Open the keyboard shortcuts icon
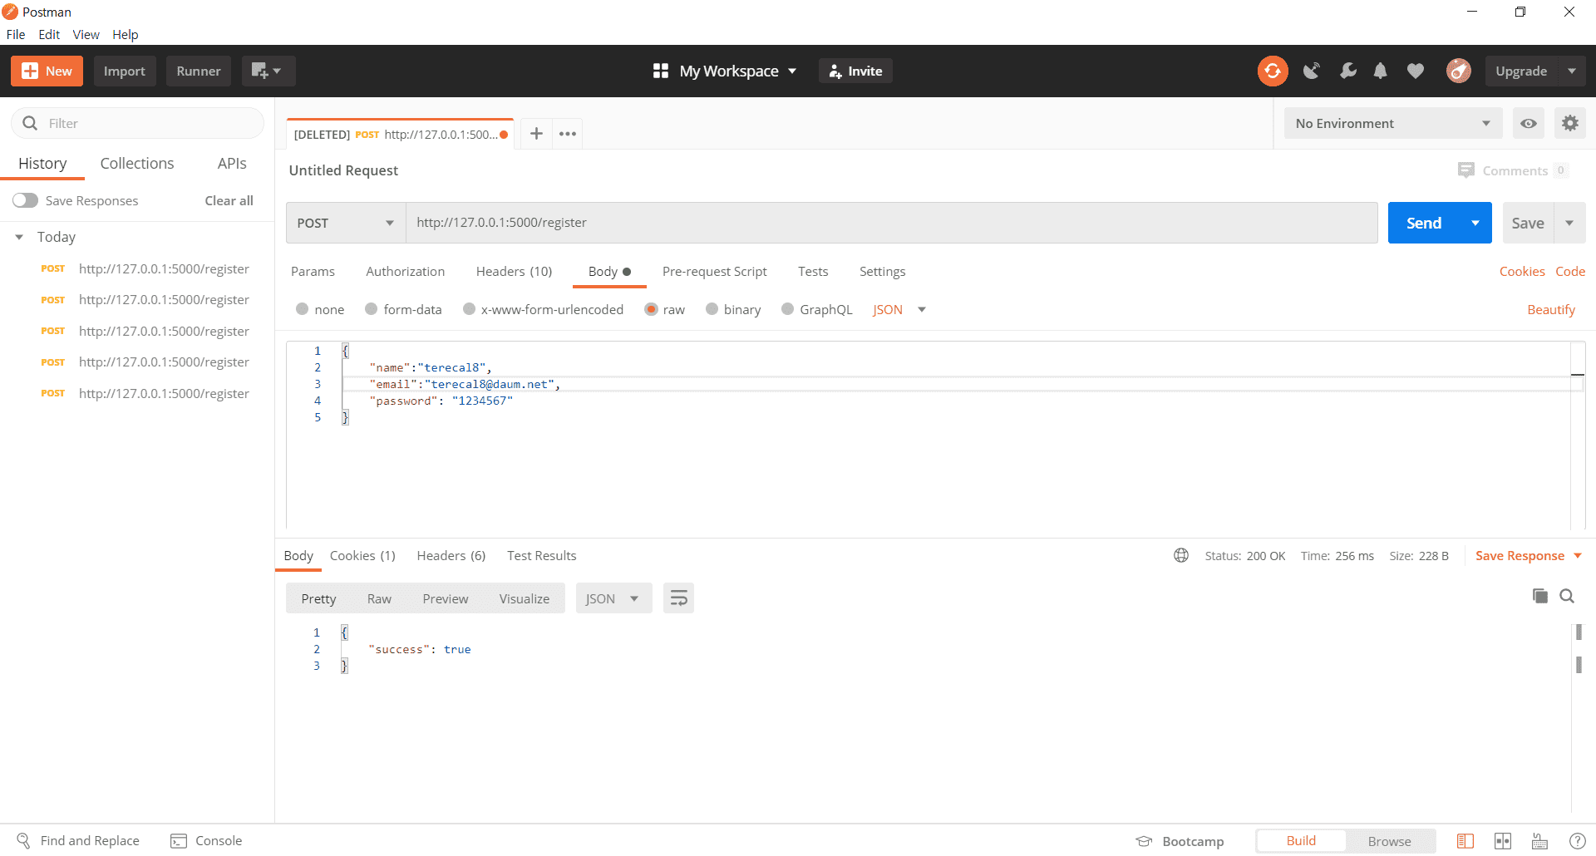This screenshot has height=856, width=1596. [1539, 841]
